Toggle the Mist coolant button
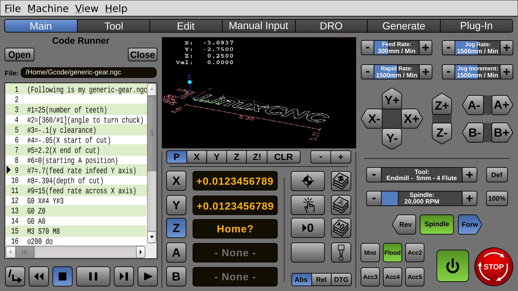This screenshot has width=518, height=291. (x=370, y=253)
